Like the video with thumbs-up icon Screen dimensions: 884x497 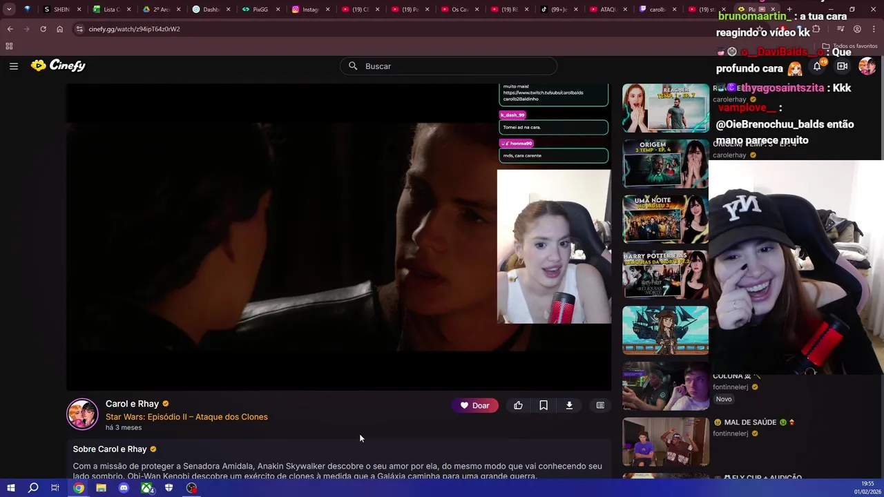click(518, 405)
